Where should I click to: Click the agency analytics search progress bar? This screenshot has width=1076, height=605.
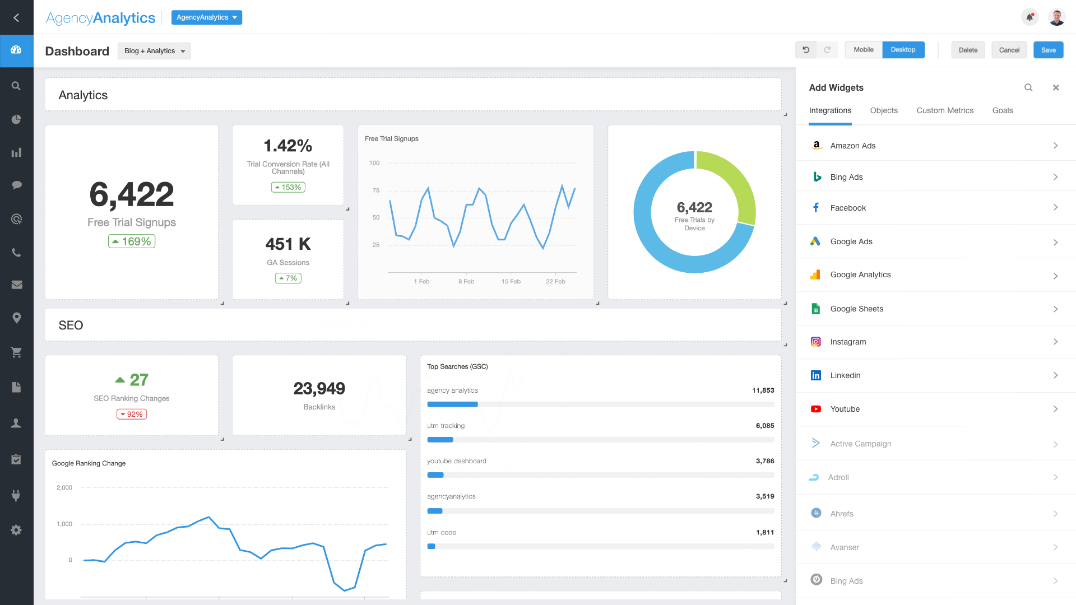click(601, 404)
